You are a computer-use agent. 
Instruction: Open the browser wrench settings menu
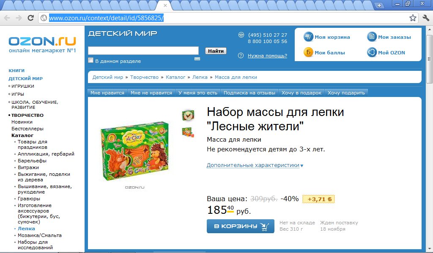pos(426,18)
